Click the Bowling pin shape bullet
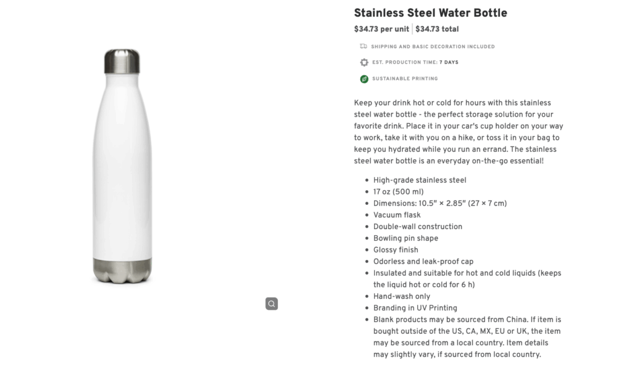Image resolution: width=632 pixels, height=366 pixels. (405, 238)
